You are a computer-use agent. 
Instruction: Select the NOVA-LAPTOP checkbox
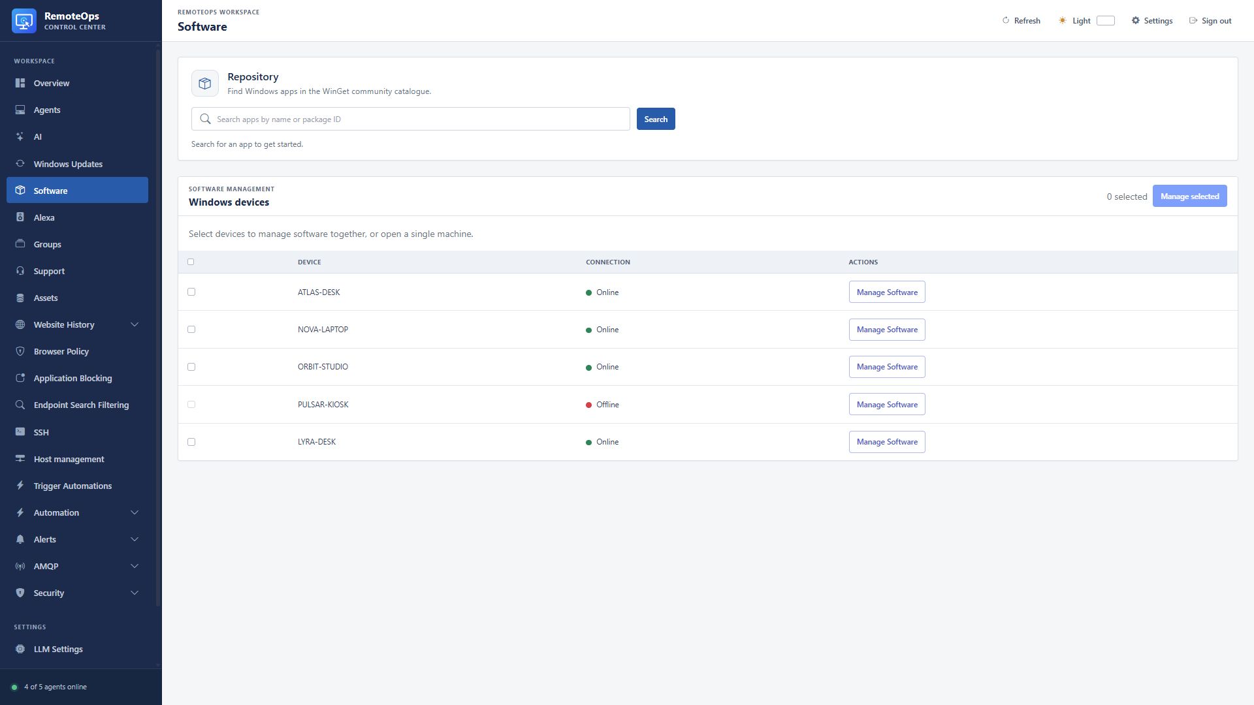click(x=191, y=329)
